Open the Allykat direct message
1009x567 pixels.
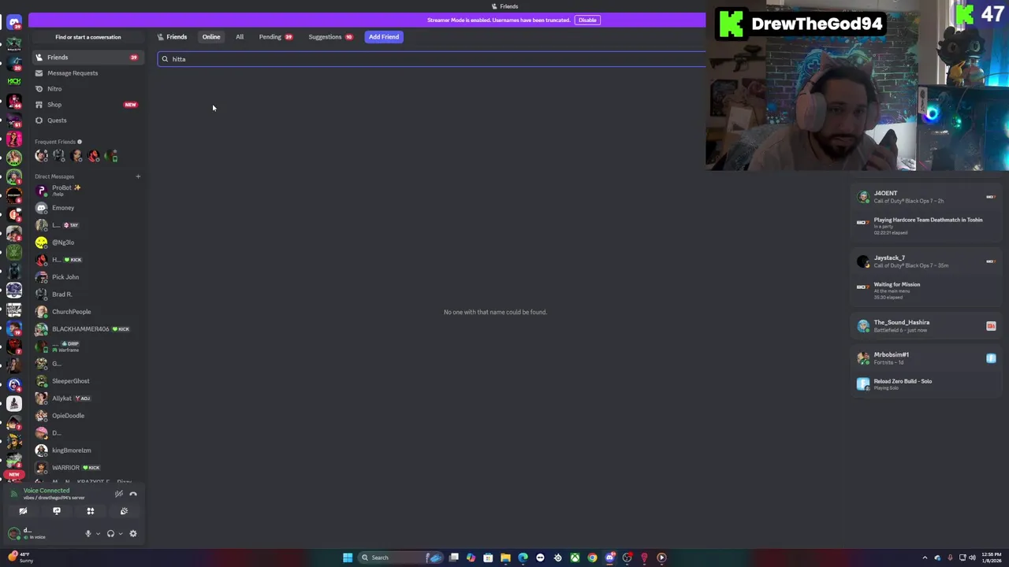point(87,398)
